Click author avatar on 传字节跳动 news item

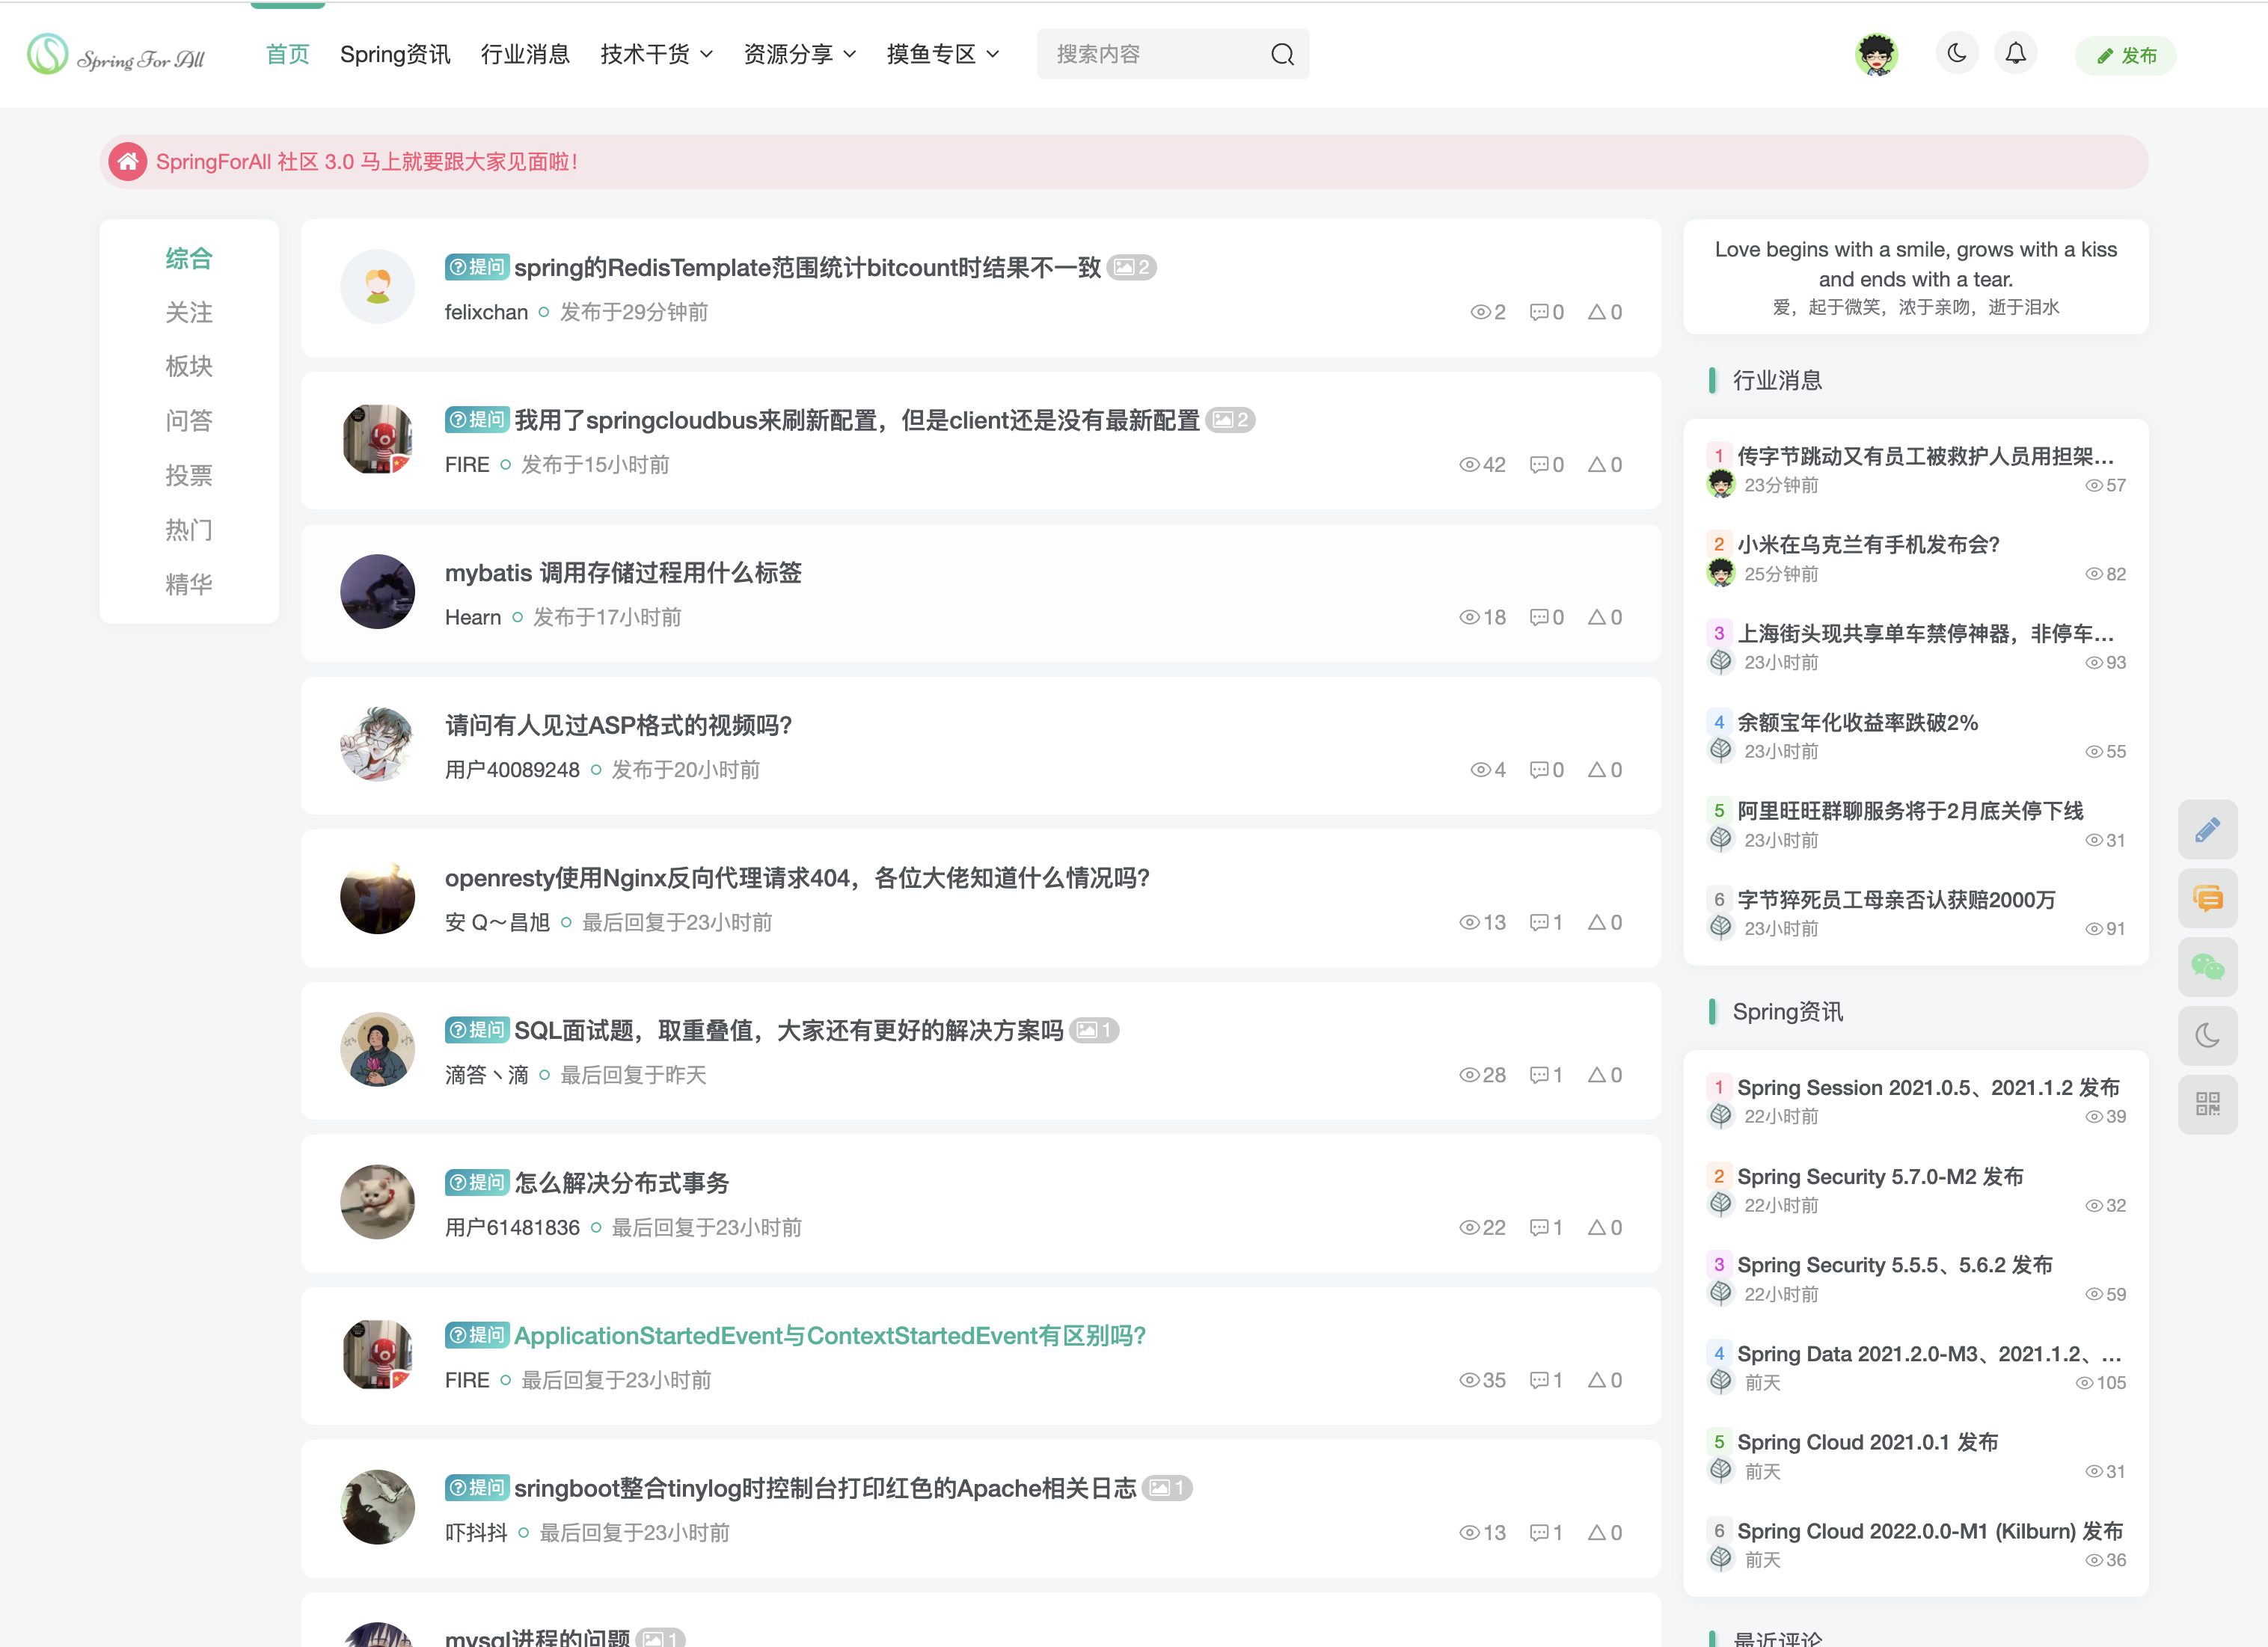1721,485
